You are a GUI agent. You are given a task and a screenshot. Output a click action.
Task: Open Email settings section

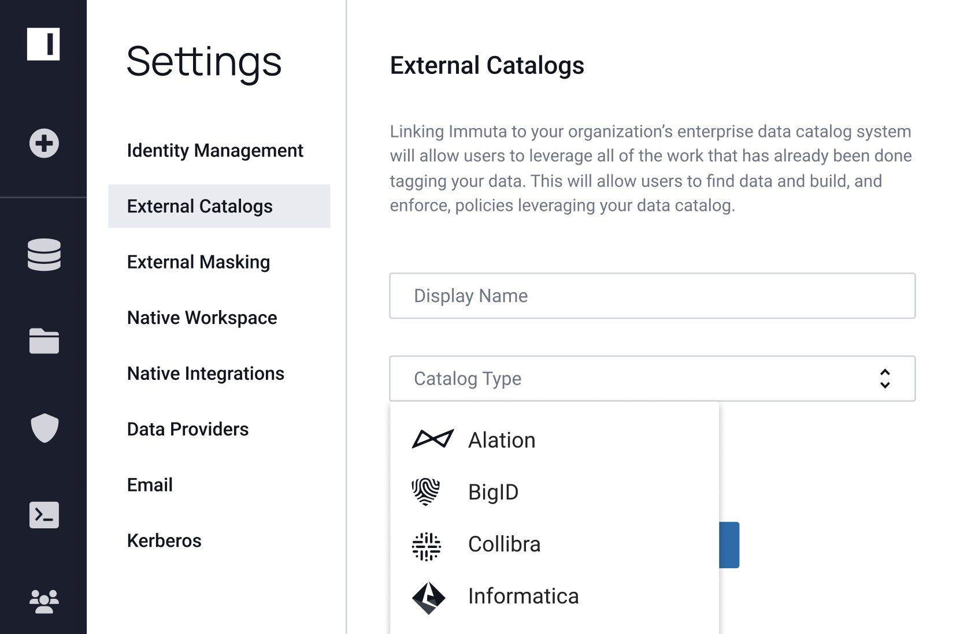pyautogui.click(x=150, y=485)
